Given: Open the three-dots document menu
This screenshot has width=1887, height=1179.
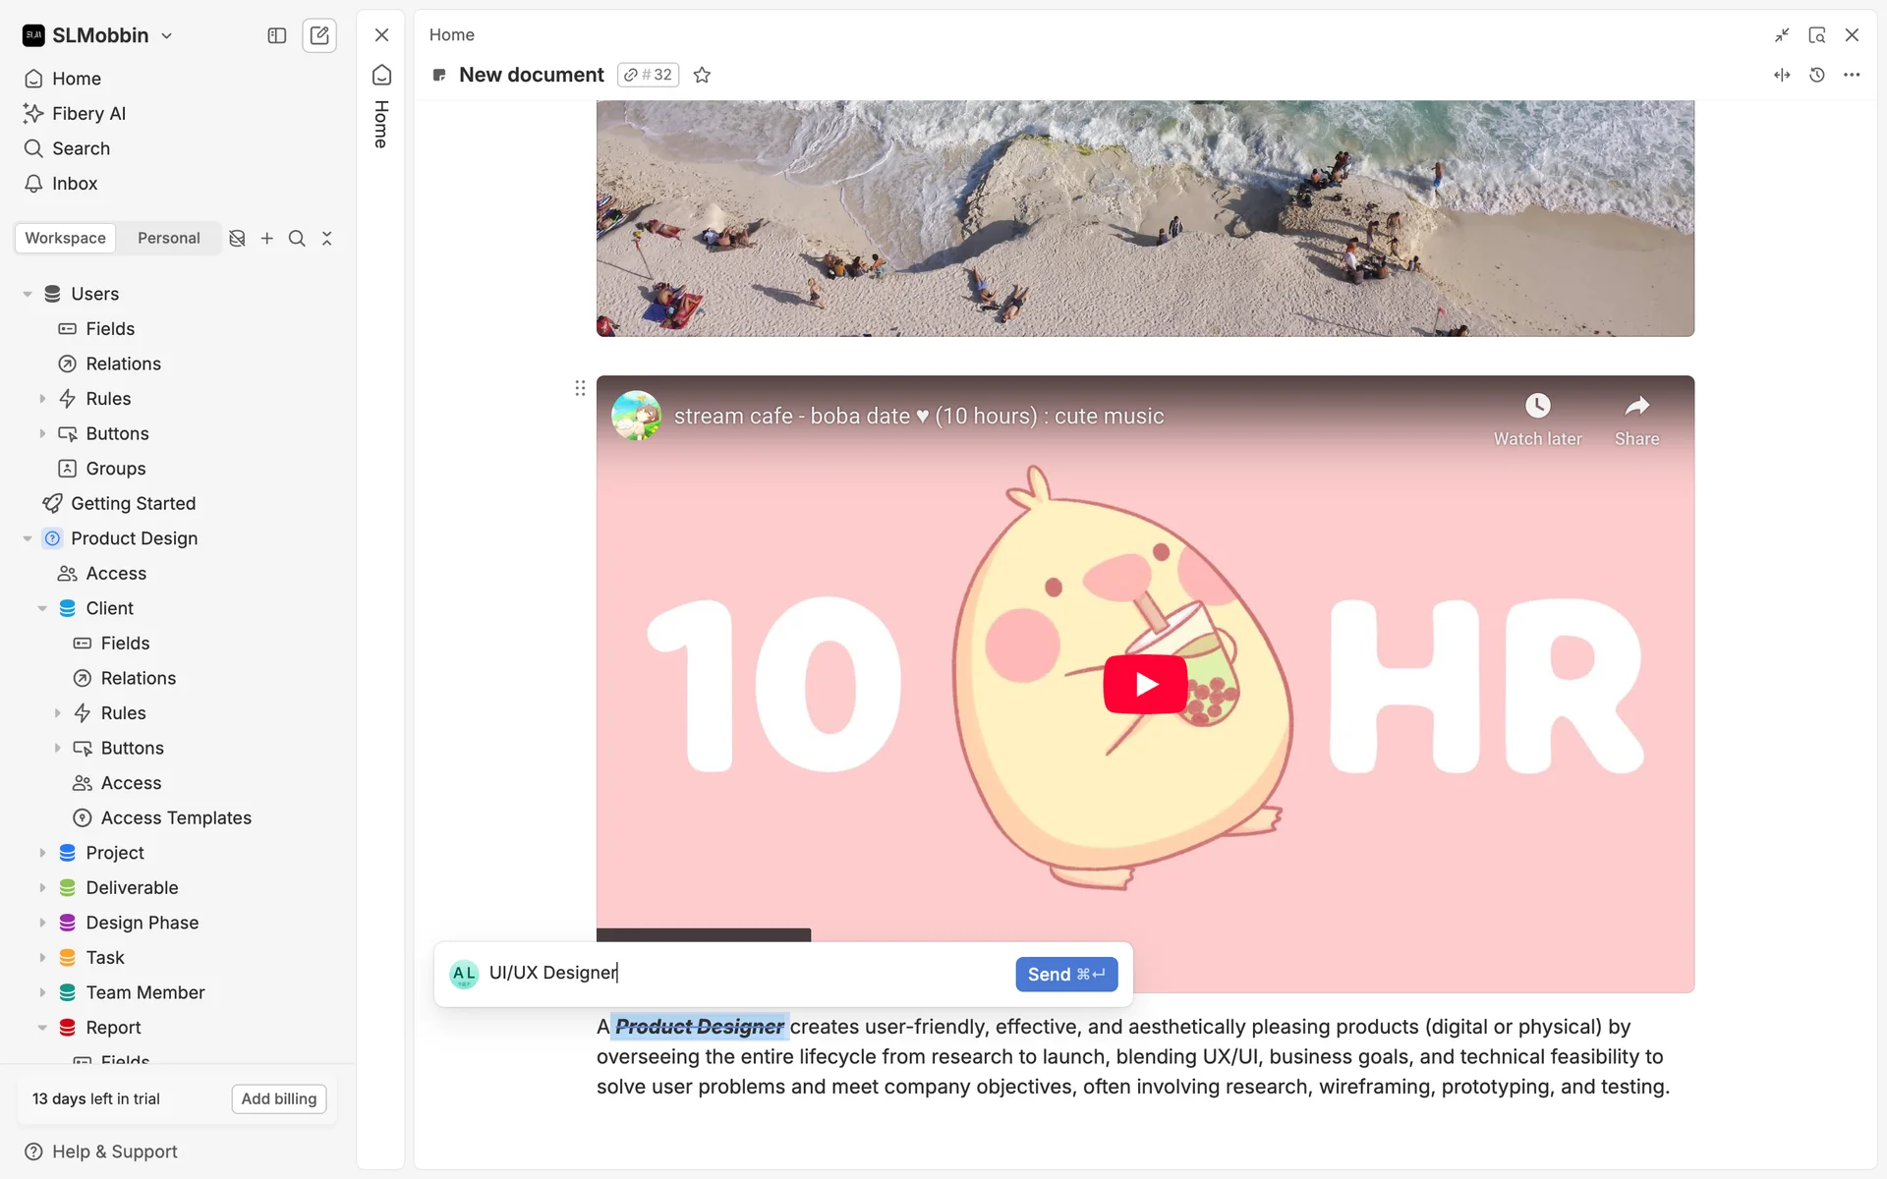Looking at the screenshot, I should [1852, 75].
